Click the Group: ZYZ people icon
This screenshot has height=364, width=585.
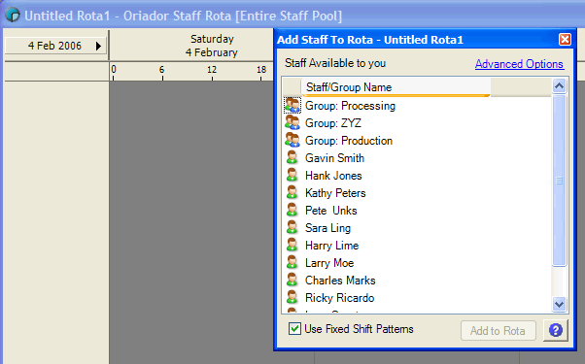click(x=292, y=122)
